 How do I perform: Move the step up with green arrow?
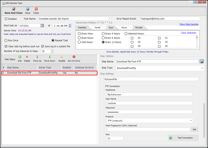tap(37, 57)
